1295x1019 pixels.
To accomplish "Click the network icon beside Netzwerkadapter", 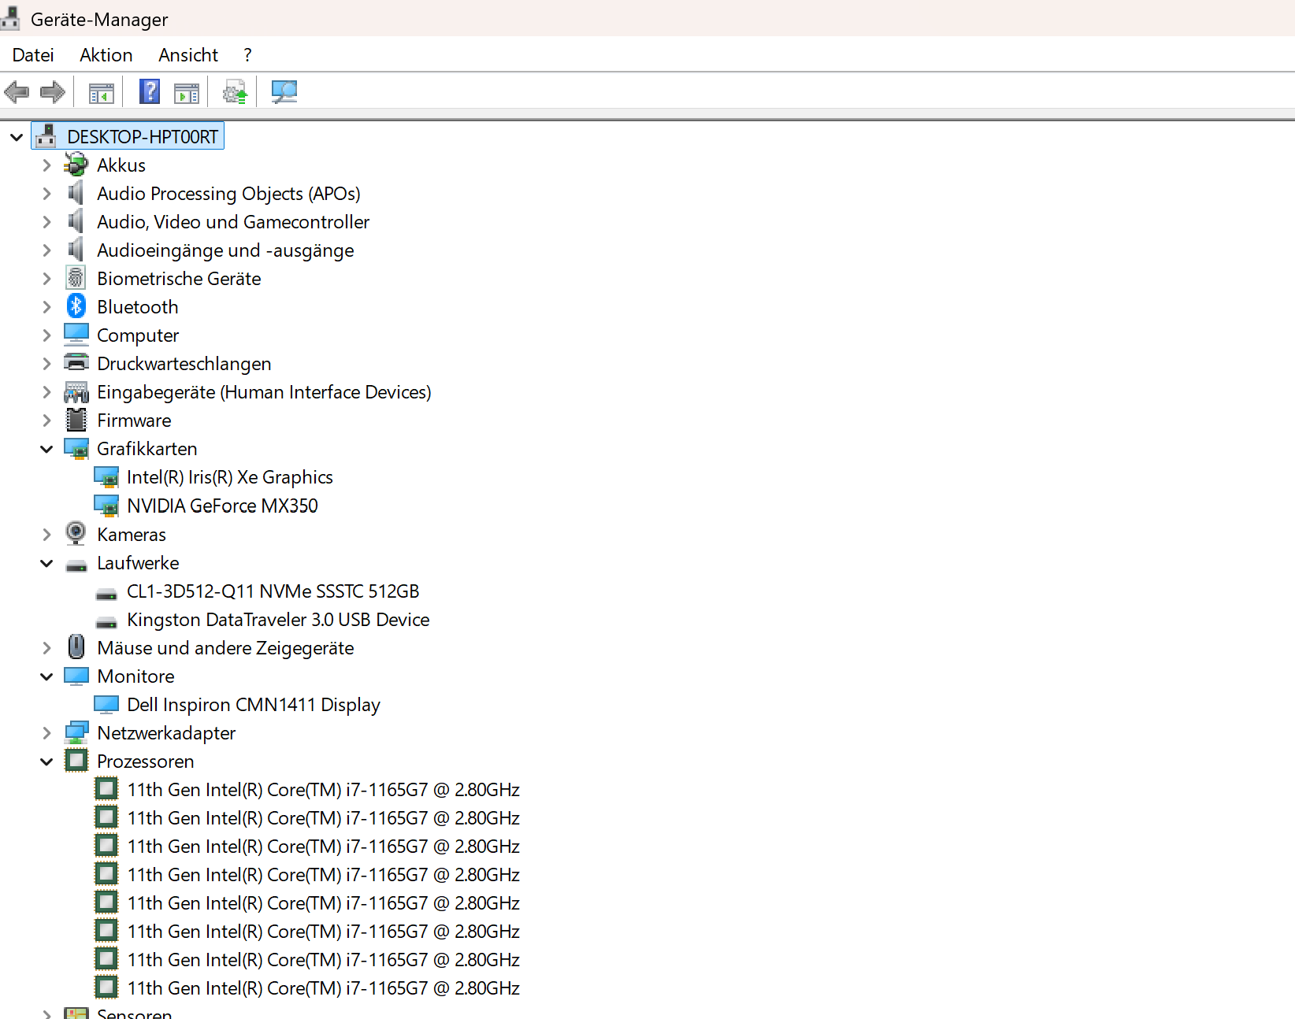I will click(76, 733).
